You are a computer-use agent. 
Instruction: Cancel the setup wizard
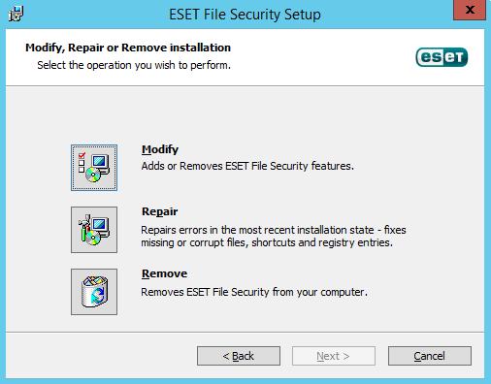click(430, 356)
